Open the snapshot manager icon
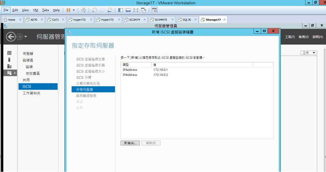326x172 pixels. coord(110,10)
